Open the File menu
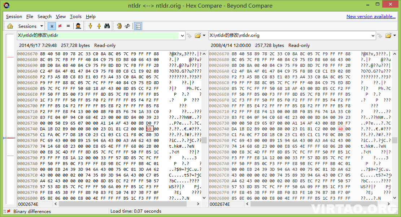 (30, 16)
